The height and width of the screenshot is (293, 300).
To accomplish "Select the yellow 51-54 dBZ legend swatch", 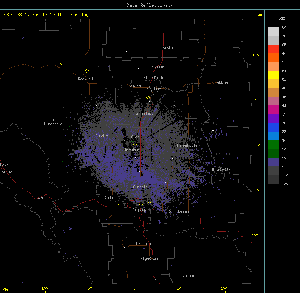I will 274,75.
